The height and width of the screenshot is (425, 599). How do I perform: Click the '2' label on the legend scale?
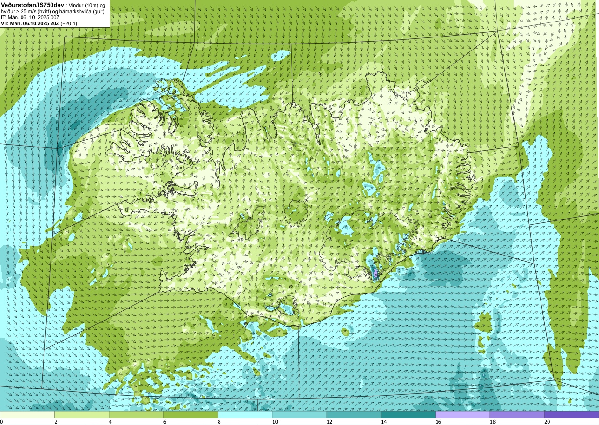[56, 422]
